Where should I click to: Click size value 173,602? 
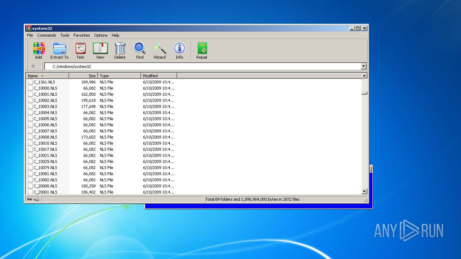pos(88,137)
